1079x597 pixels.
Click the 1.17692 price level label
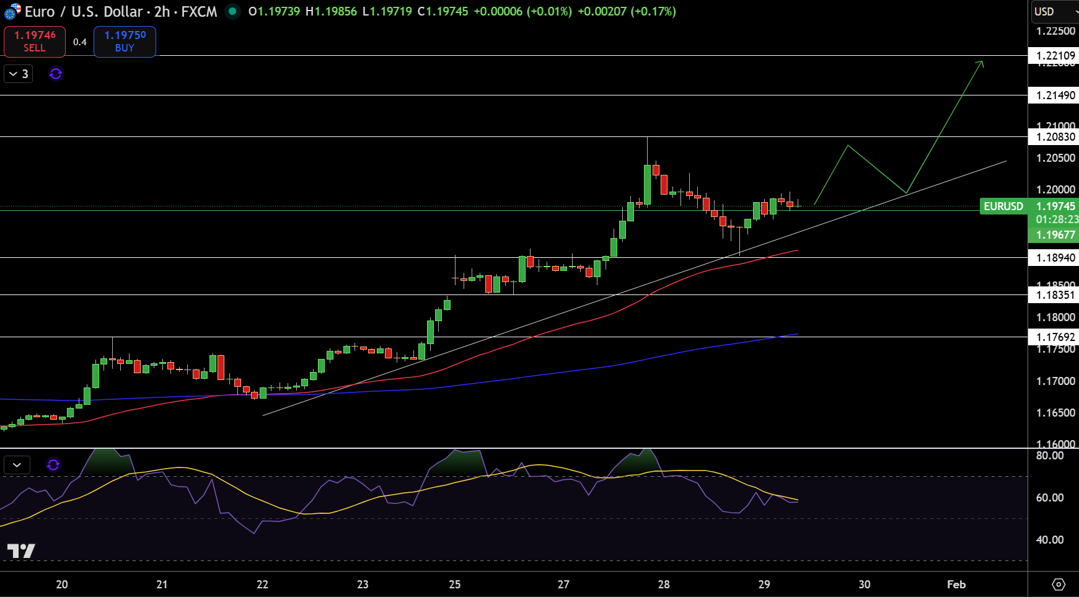[x=1054, y=337]
